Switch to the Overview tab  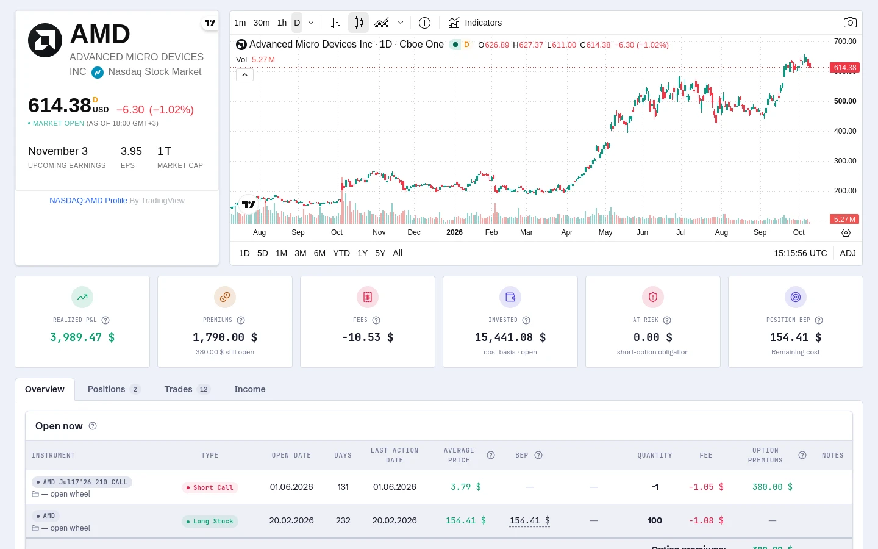point(45,389)
